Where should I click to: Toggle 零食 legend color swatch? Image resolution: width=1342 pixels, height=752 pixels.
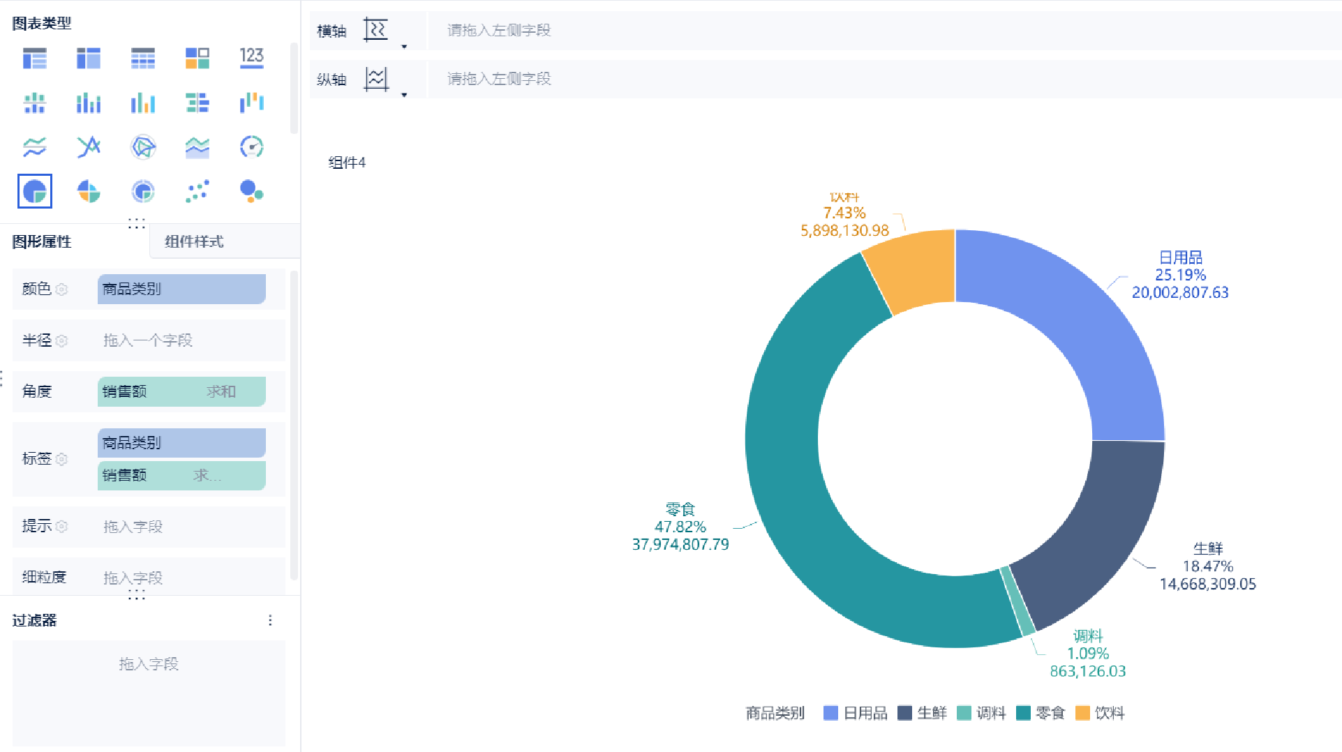click(x=1023, y=713)
